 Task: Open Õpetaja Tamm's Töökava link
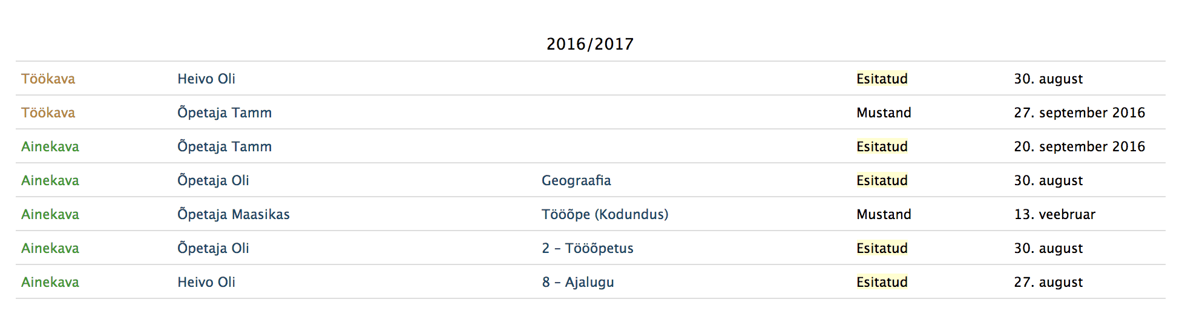click(x=48, y=113)
